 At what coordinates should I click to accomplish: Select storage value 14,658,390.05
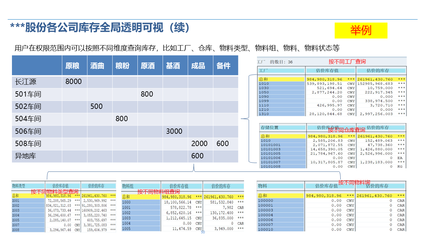[327, 149]
